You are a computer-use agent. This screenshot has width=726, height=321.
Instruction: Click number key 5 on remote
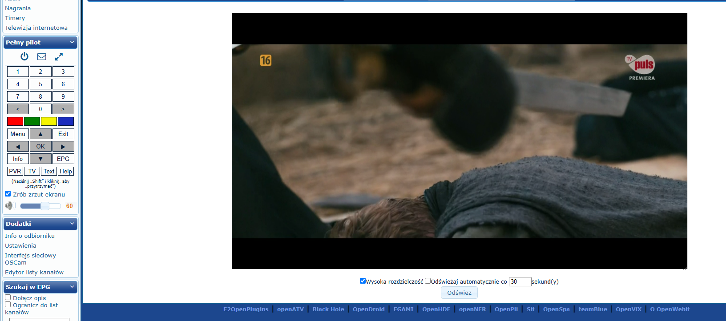(40, 84)
